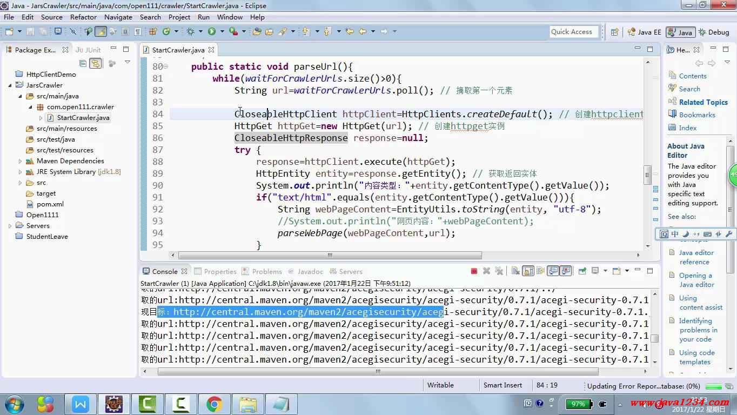Image resolution: width=737 pixels, height=415 pixels.
Task: Switch to Debug perspective
Action: (714, 32)
